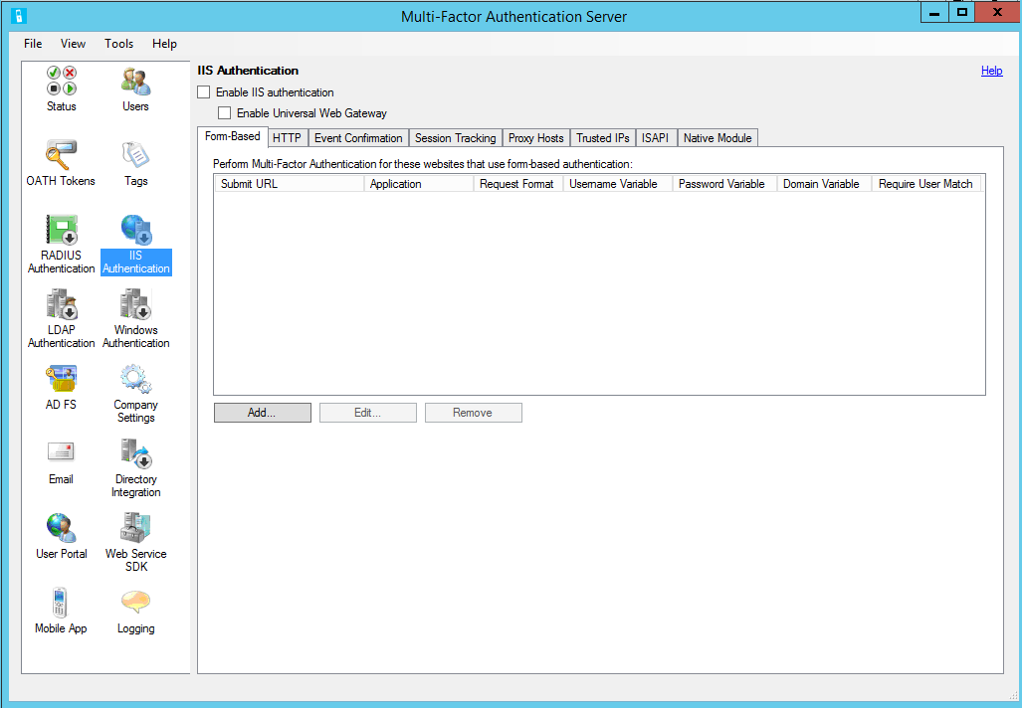Open the Status section icon
Screen dimensions: 1022x708
[x=62, y=88]
